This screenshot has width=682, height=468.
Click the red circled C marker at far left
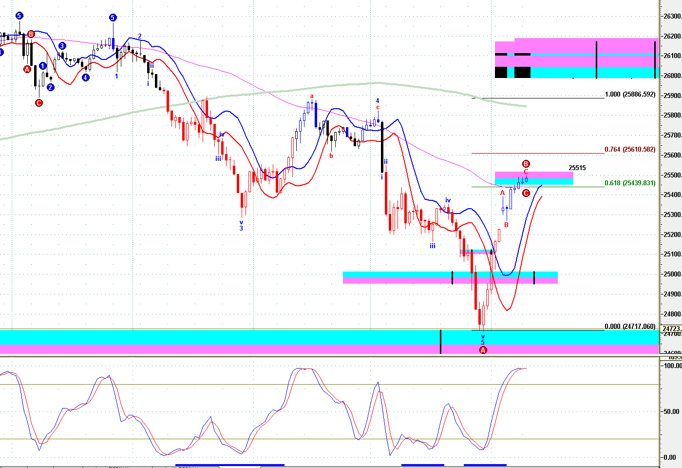tap(39, 102)
